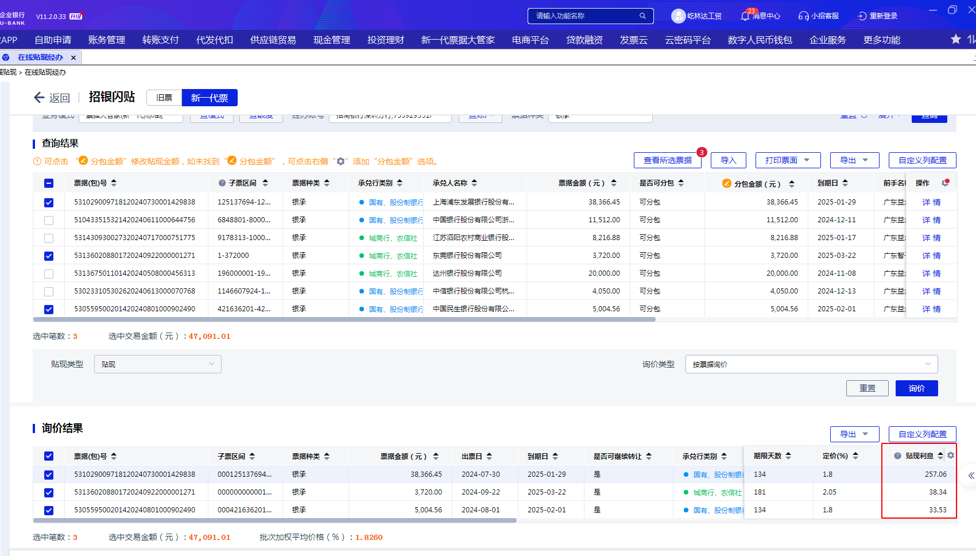
Task: Click the question icon beside 贴现利息 header
Action: (x=897, y=456)
